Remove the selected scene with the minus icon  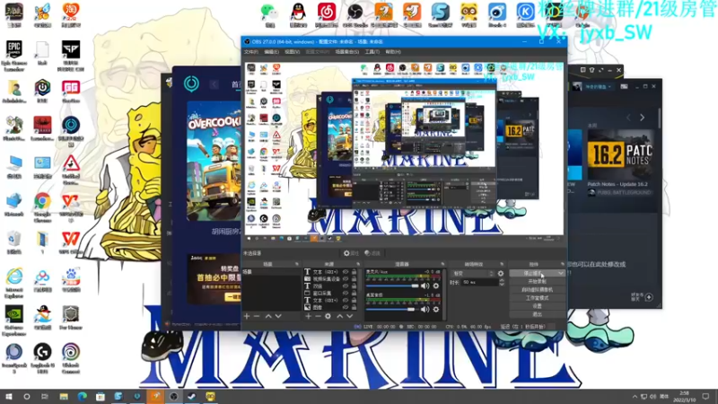[x=257, y=316]
